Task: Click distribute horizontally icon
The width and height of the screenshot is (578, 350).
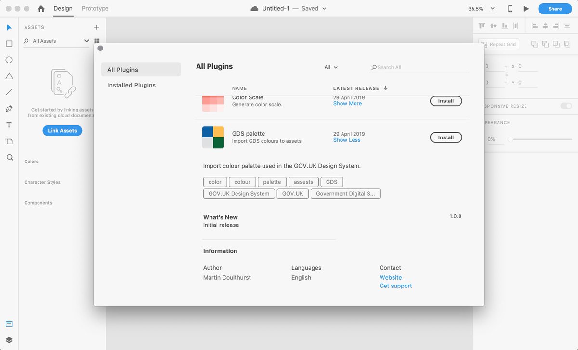Action: [x=568, y=26]
